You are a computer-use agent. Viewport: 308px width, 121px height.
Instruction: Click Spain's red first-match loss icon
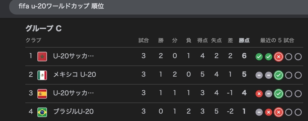tap(259, 94)
